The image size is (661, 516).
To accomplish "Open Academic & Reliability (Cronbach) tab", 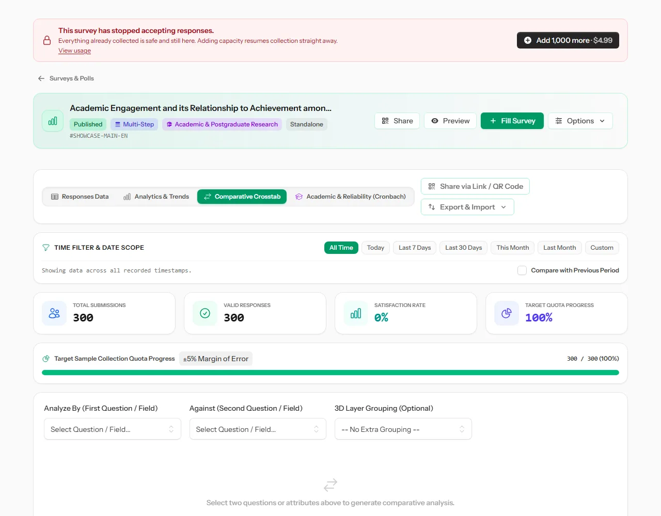I will (351, 197).
